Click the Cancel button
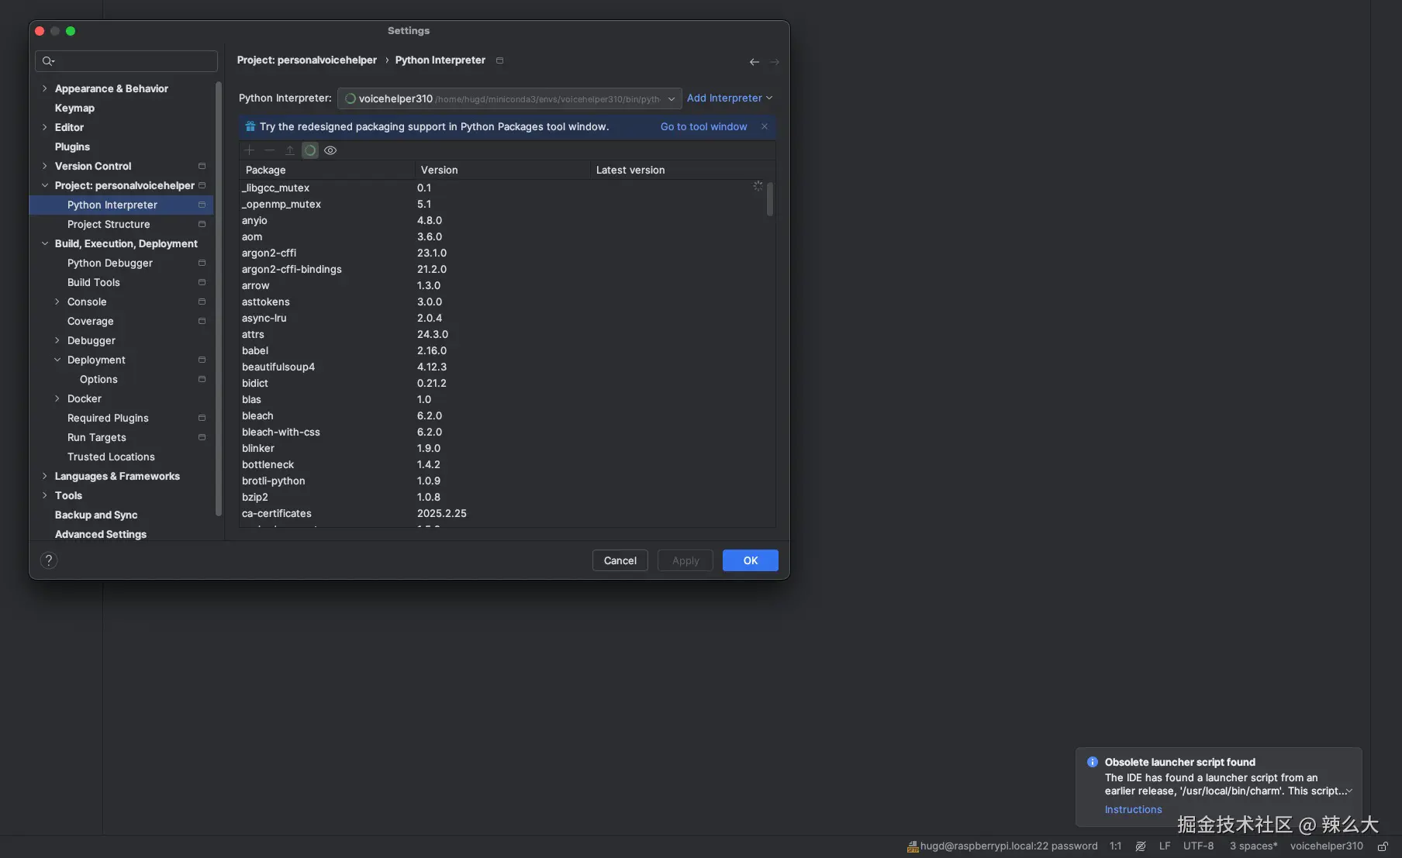Viewport: 1402px width, 858px height. [x=620, y=560]
